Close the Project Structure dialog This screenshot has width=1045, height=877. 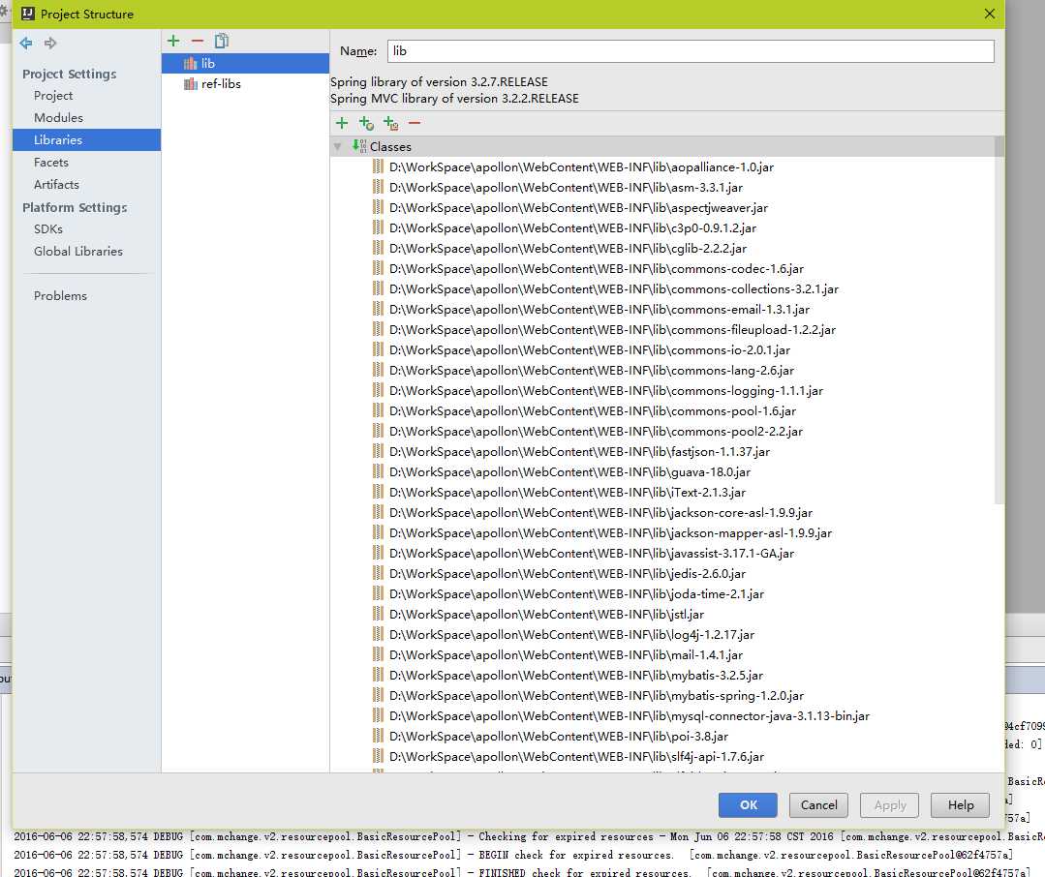(x=990, y=14)
